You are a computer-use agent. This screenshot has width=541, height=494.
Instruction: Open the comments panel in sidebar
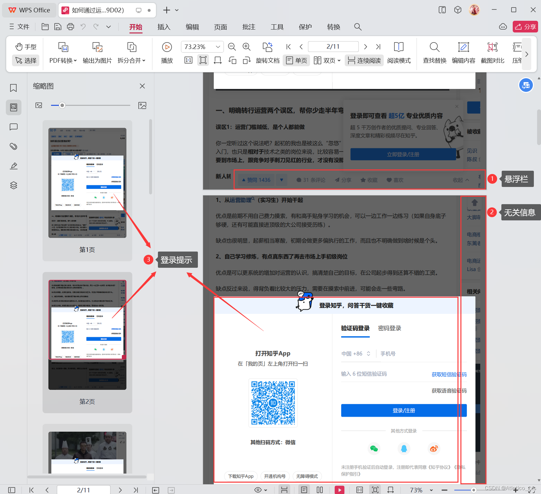[x=14, y=127]
